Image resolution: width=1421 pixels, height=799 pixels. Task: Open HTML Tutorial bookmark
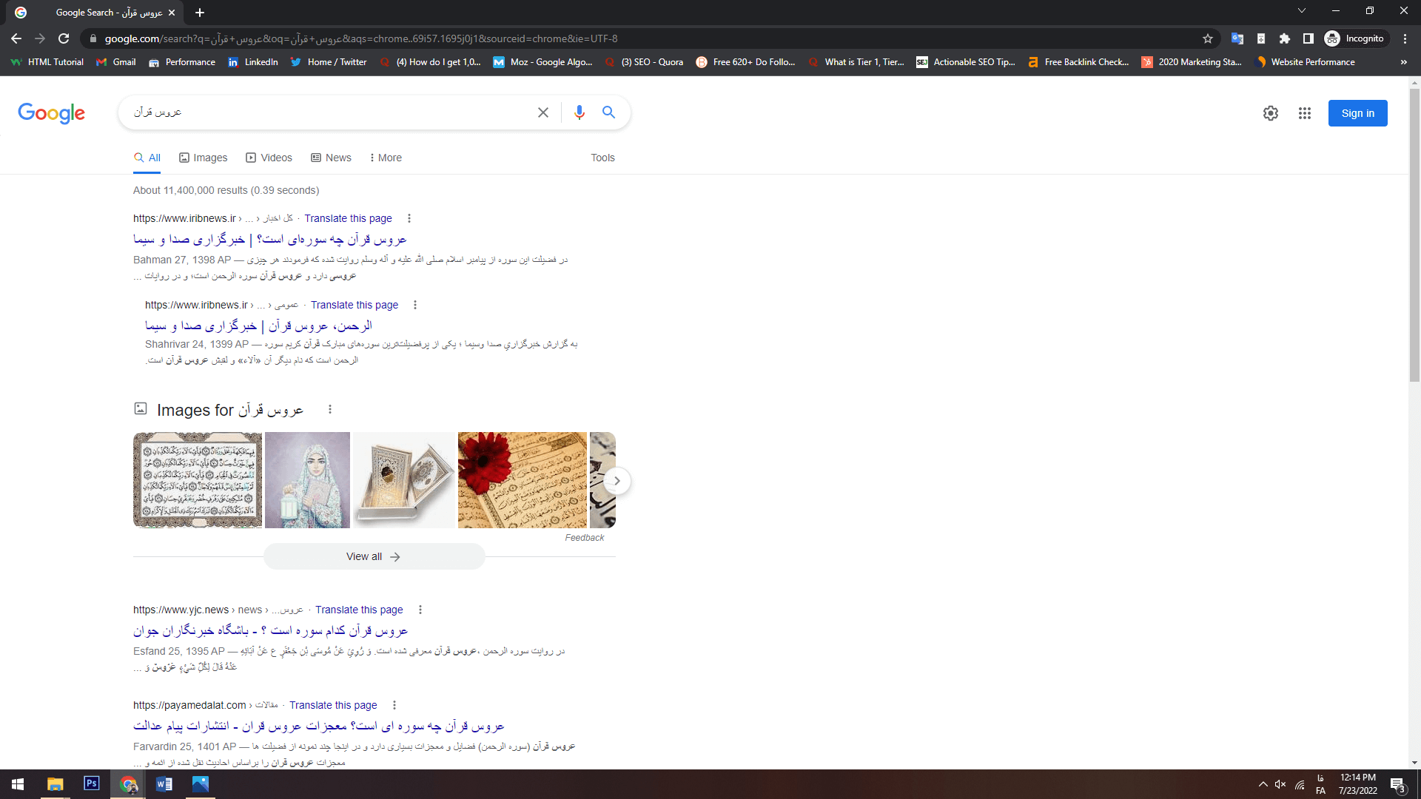click(47, 62)
